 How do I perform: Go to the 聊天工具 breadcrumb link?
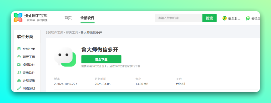point(72,32)
